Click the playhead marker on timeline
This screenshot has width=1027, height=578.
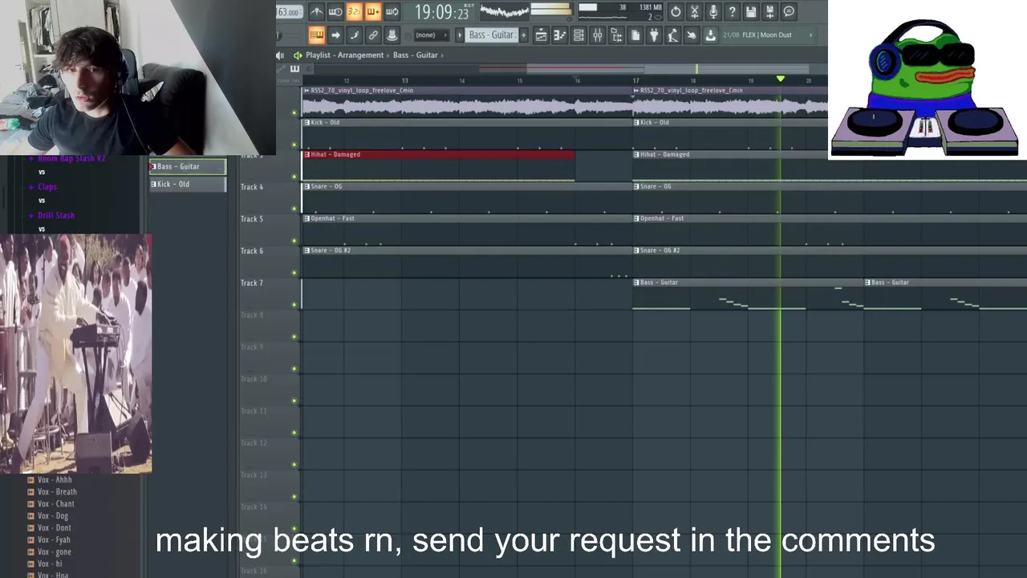780,79
